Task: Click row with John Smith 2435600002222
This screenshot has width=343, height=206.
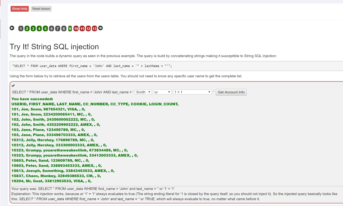Action: pyautogui.click(x=53, y=119)
